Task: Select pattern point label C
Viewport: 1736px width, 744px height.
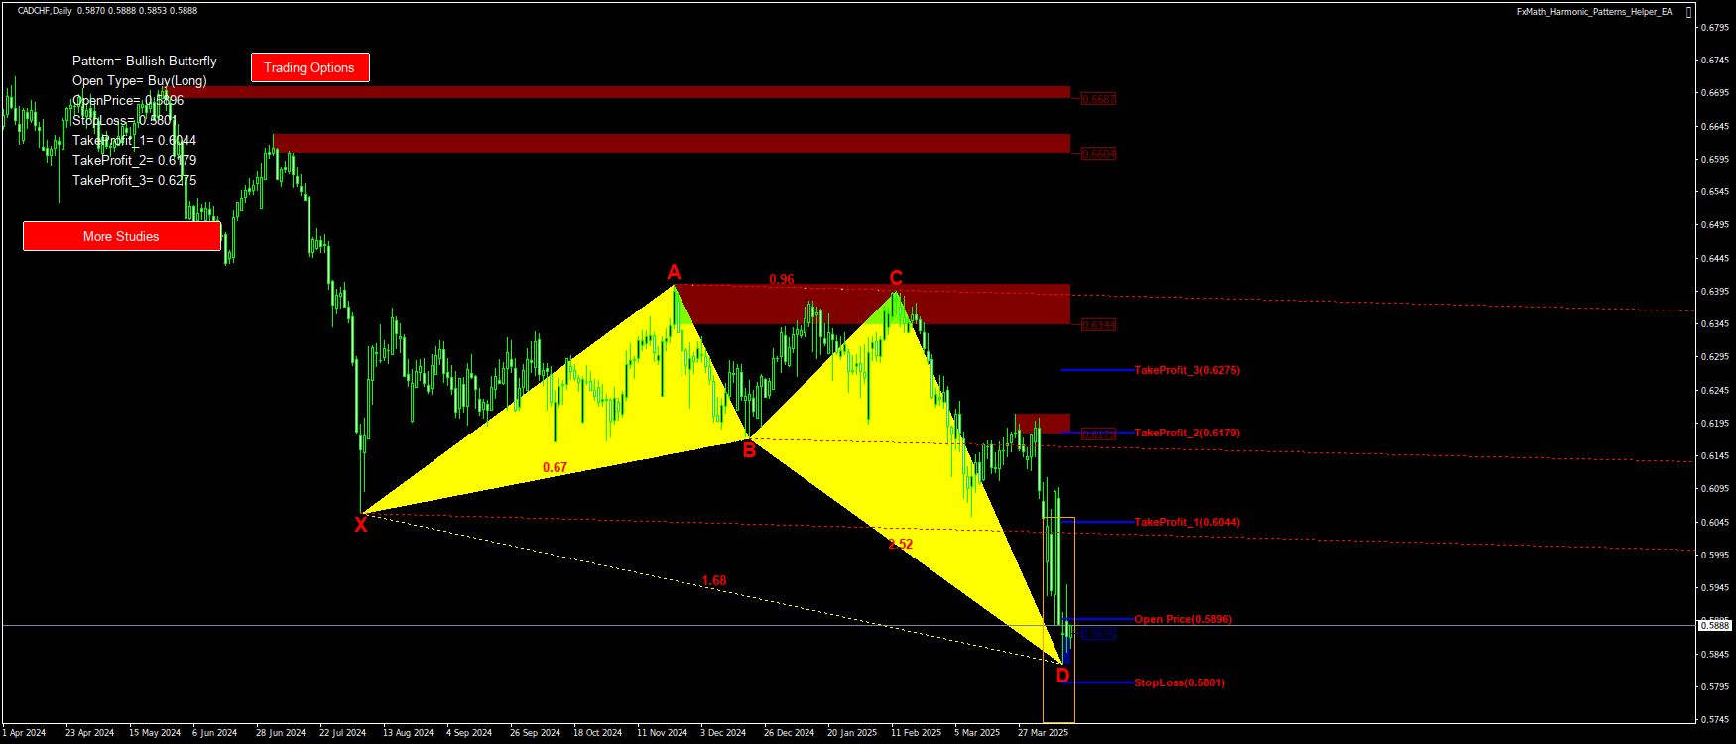Action: point(896,279)
